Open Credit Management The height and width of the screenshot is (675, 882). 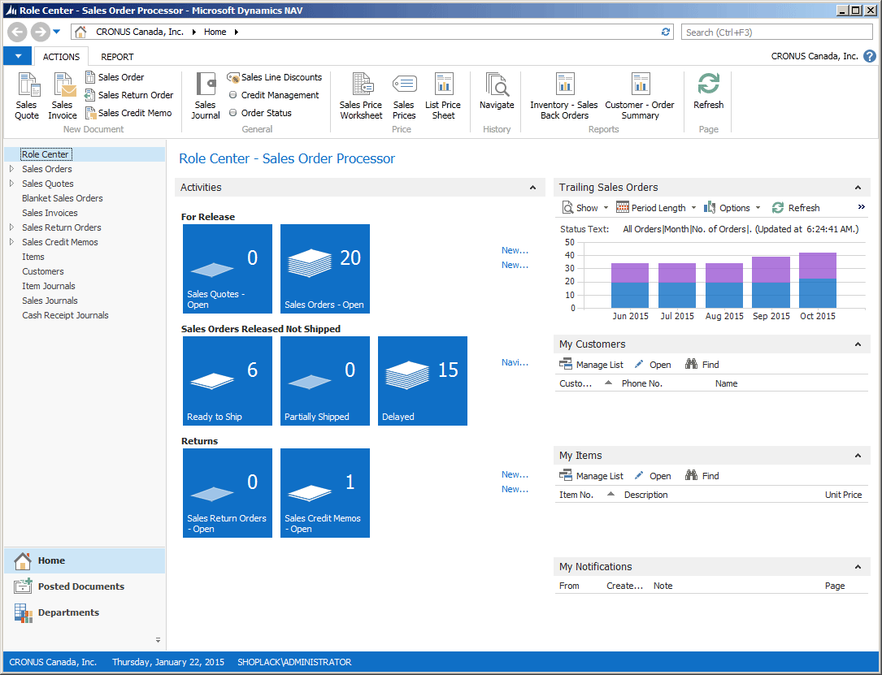274,95
